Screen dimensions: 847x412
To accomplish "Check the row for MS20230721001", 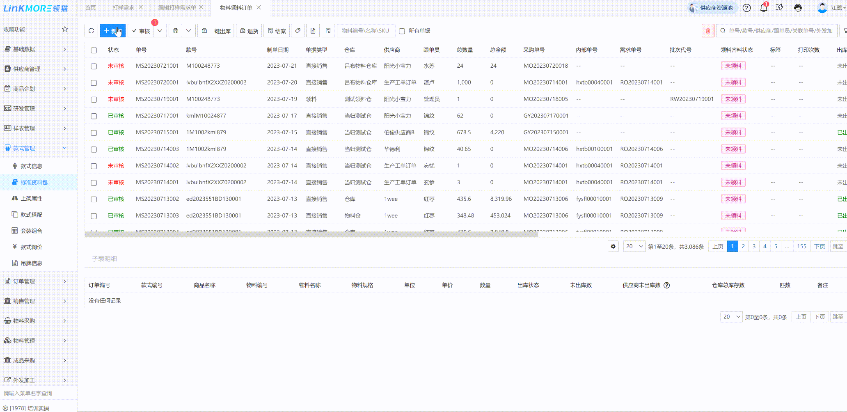I will tap(94, 66).
